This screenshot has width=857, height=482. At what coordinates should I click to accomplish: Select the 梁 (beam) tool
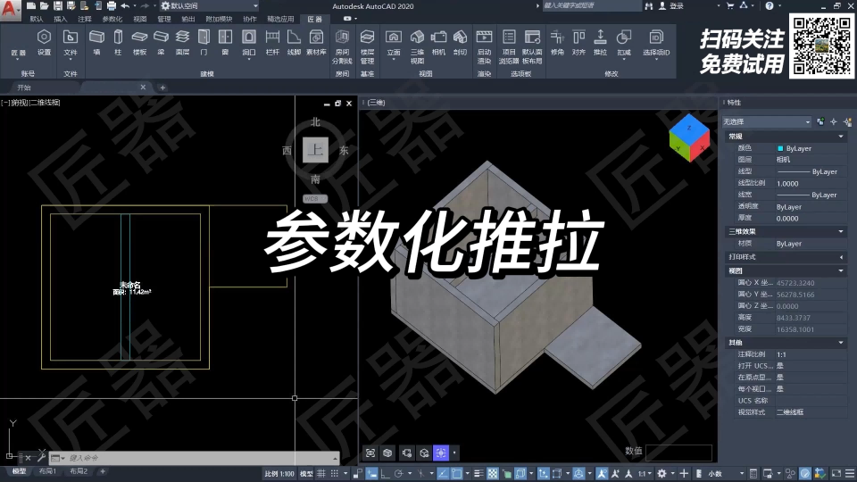(162, 43)
